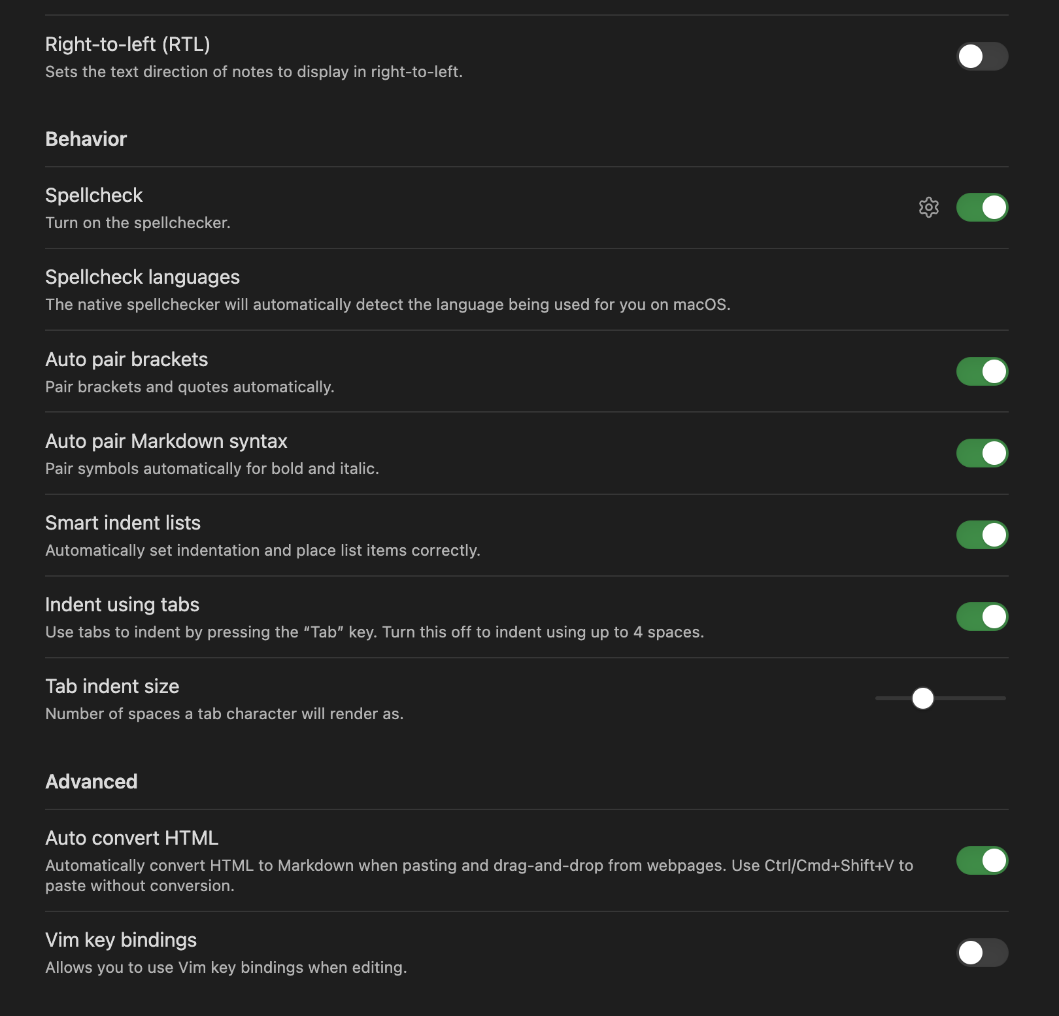Select the Auto pair brackets setting title
This screenshot has height=1016, width=1059.
click(x=126, y=359)
